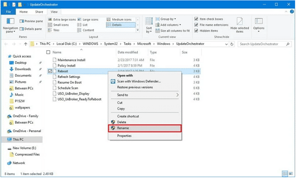Viewport: 296px width, 178px height.
Task: Toggle Hidden items option
Action: (x=206, y=31)
